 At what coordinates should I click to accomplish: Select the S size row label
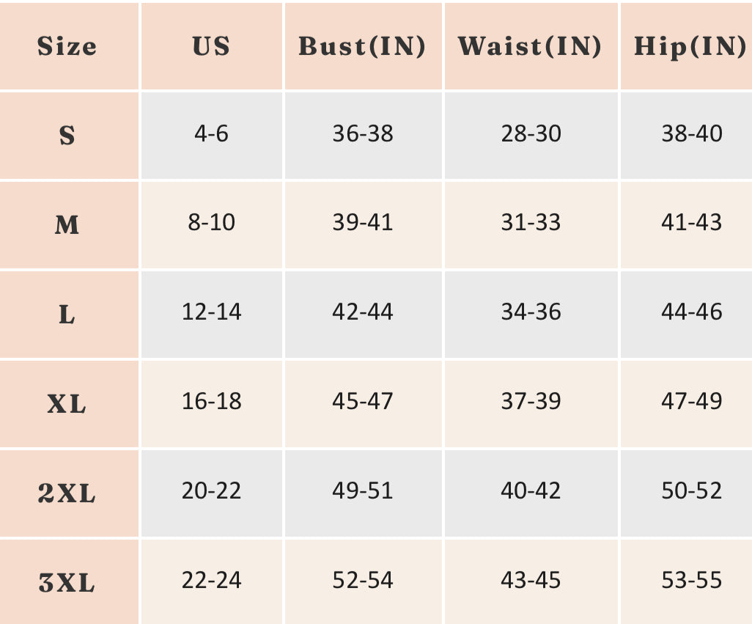(67, 136)
